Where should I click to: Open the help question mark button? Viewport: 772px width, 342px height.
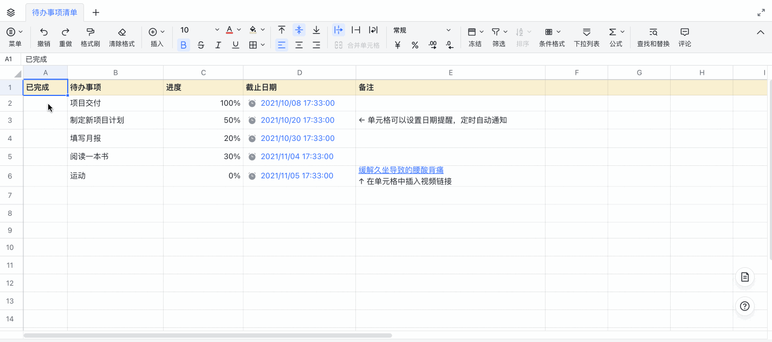tap(745, 306)
